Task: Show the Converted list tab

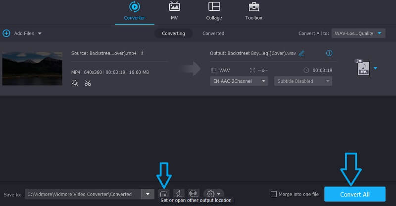Action: tap(213, 34)
